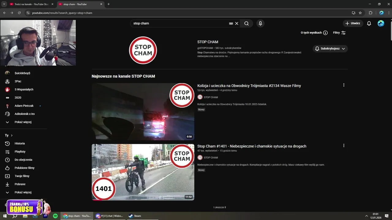The image size is (392, 220).
Task: Open STOP CHAM channel name under #1401 video
Action: (211, 158)
